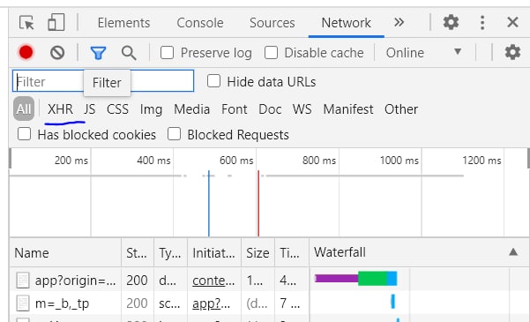Open network settings gear in toolbar

pos(512,52)
